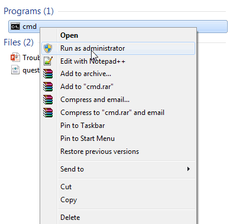Choose Pin to Start Menu
The image size is (230, 224).
coord(118,139)
